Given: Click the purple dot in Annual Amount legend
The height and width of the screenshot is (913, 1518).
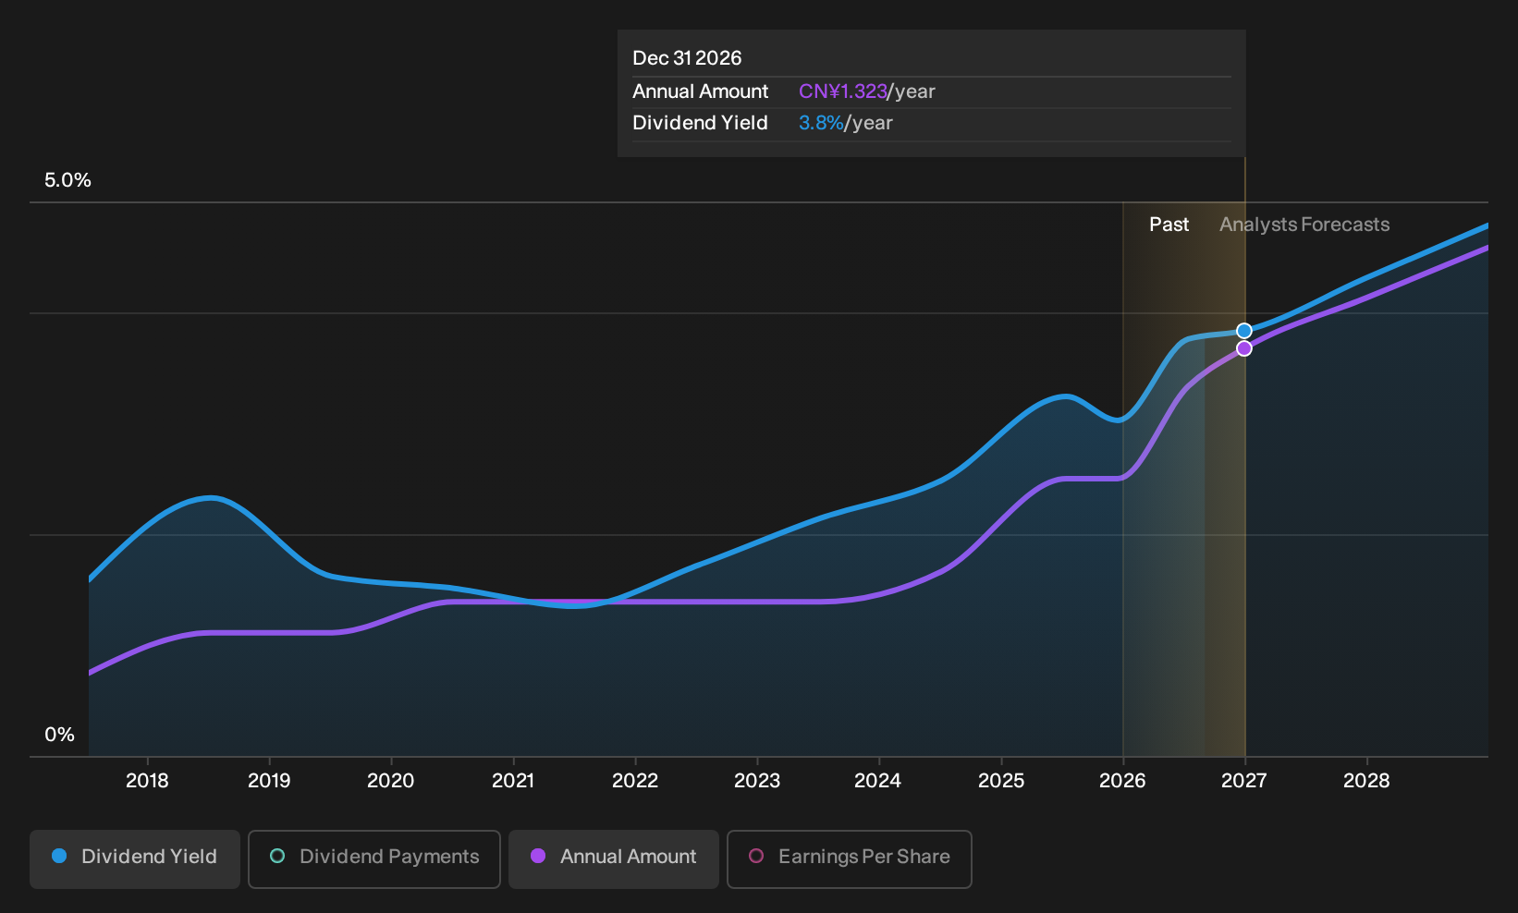Looking at the screenshot, I should coord(538,856).
